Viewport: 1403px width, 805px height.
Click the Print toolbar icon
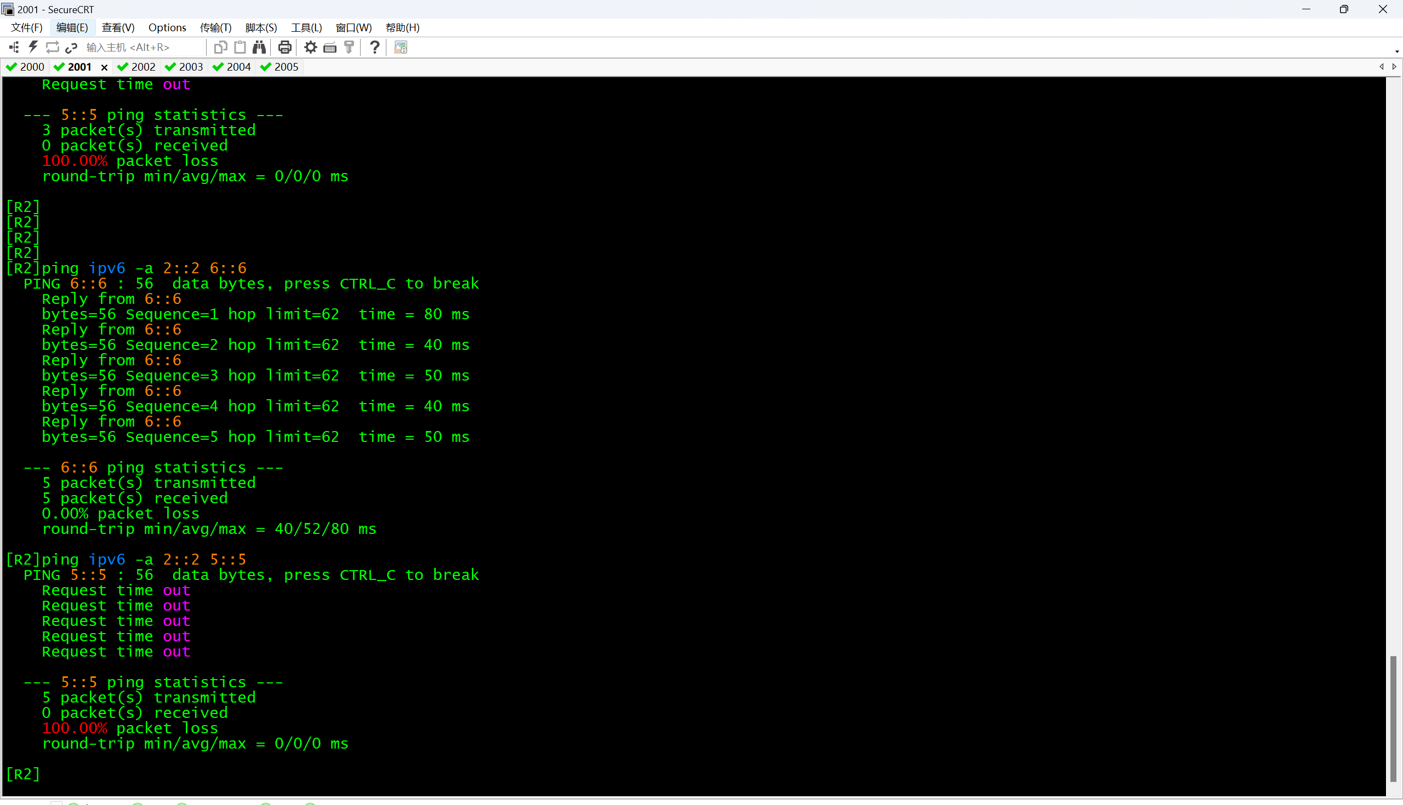pyautogui.click(x=285, y=47)
